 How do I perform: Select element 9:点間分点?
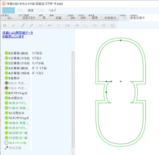15,98
